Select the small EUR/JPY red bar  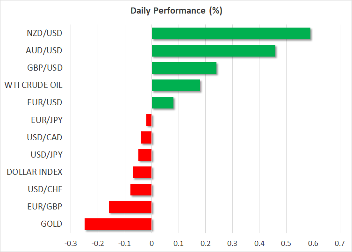[149, 120]
